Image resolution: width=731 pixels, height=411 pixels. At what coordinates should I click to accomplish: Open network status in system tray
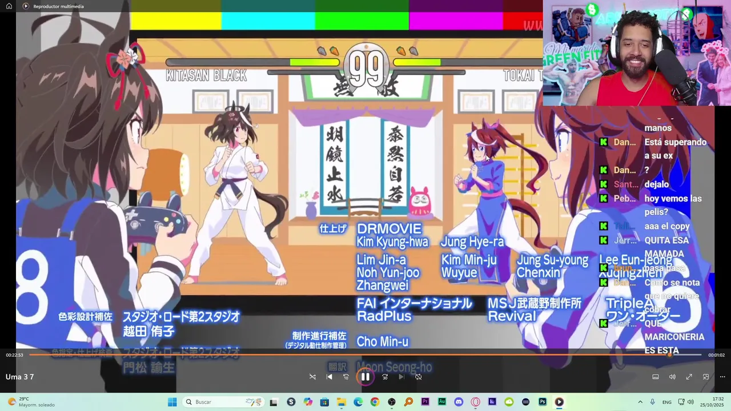pos(681,402)
